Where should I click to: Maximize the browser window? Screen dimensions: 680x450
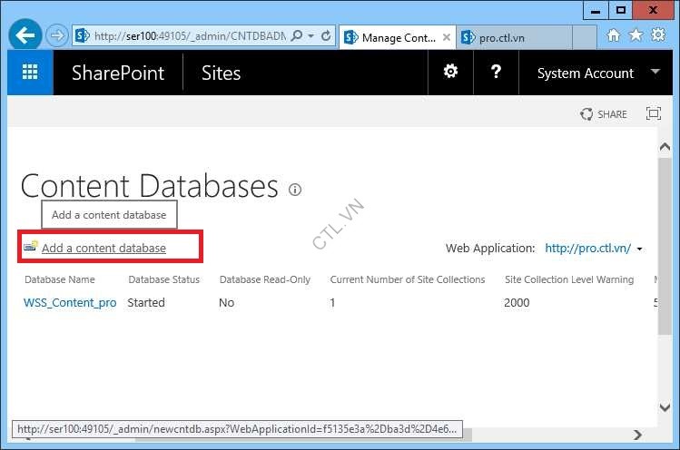point(621,10)
